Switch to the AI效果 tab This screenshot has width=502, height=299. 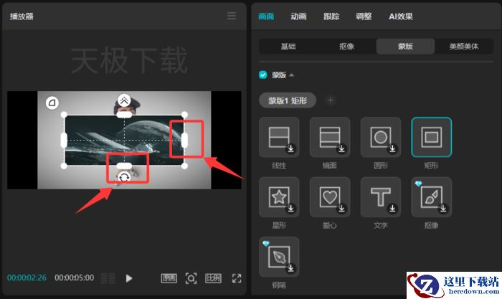click(x=401, y=16)
